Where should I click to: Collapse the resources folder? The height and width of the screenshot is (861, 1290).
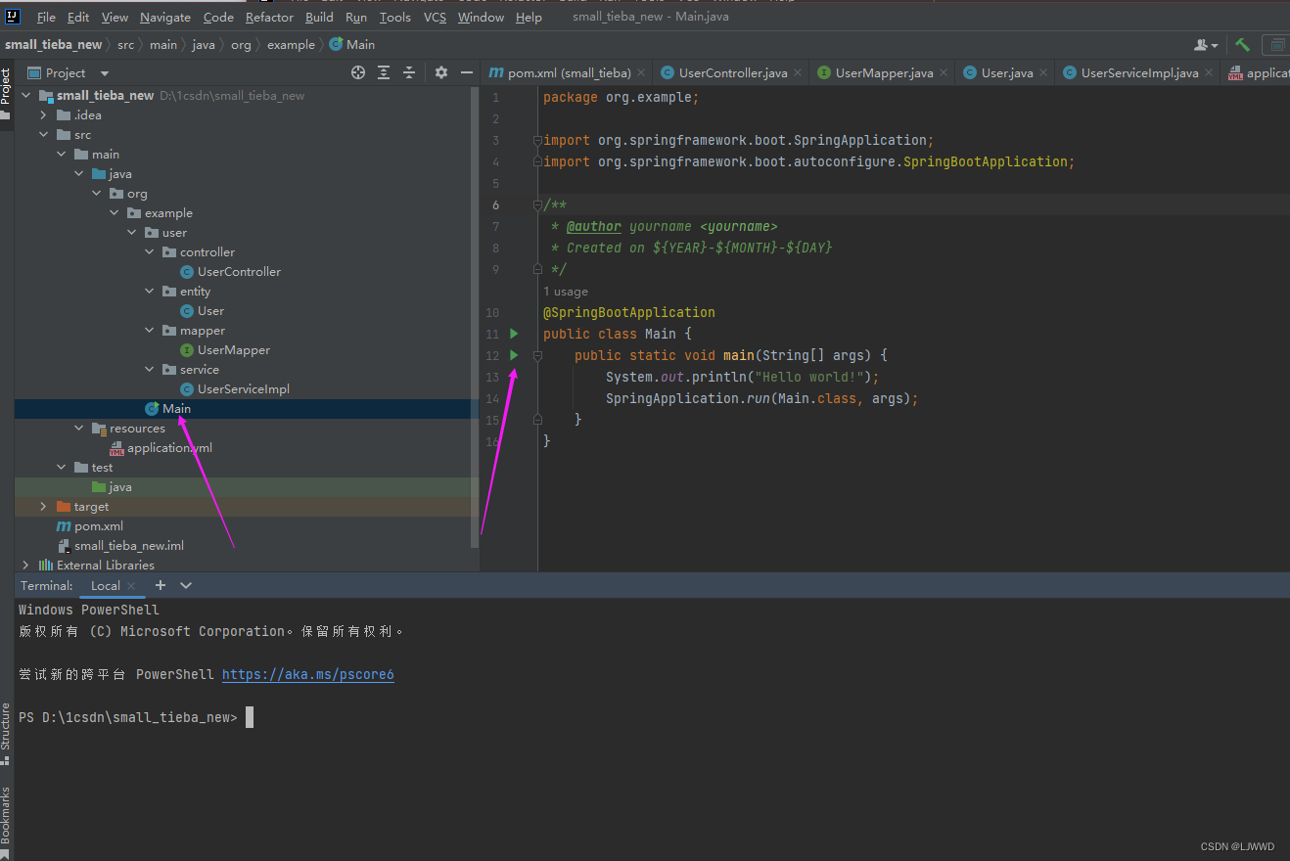(78, 429)
